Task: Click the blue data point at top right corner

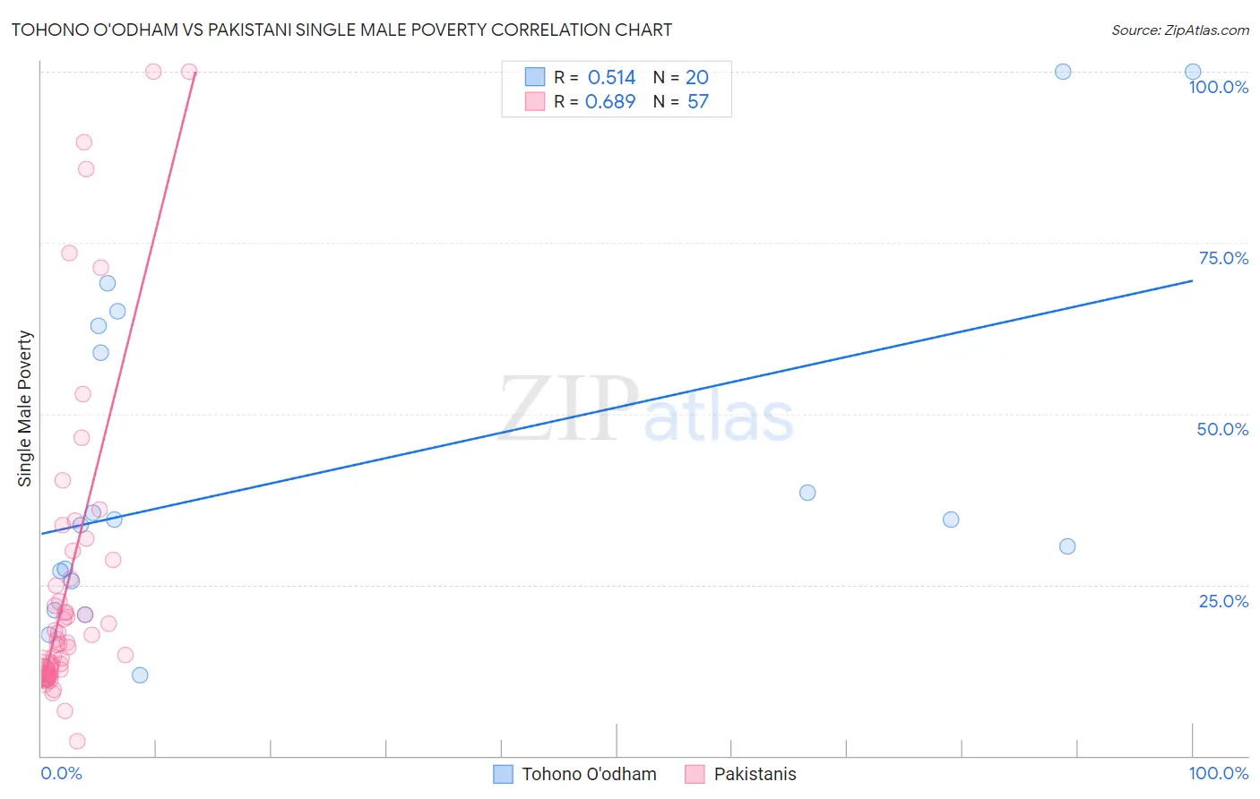Action: tap(1193, 72)
